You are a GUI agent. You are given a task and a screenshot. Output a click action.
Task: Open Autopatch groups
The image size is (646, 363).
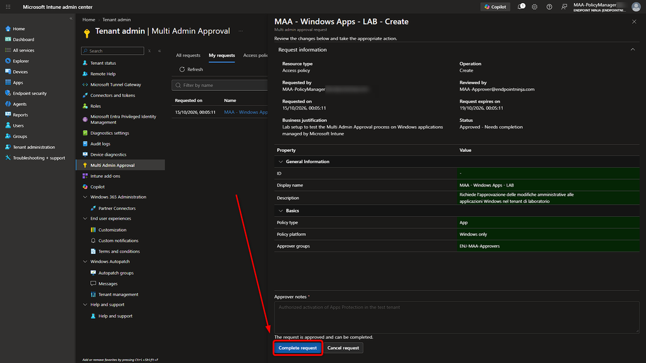116,273
